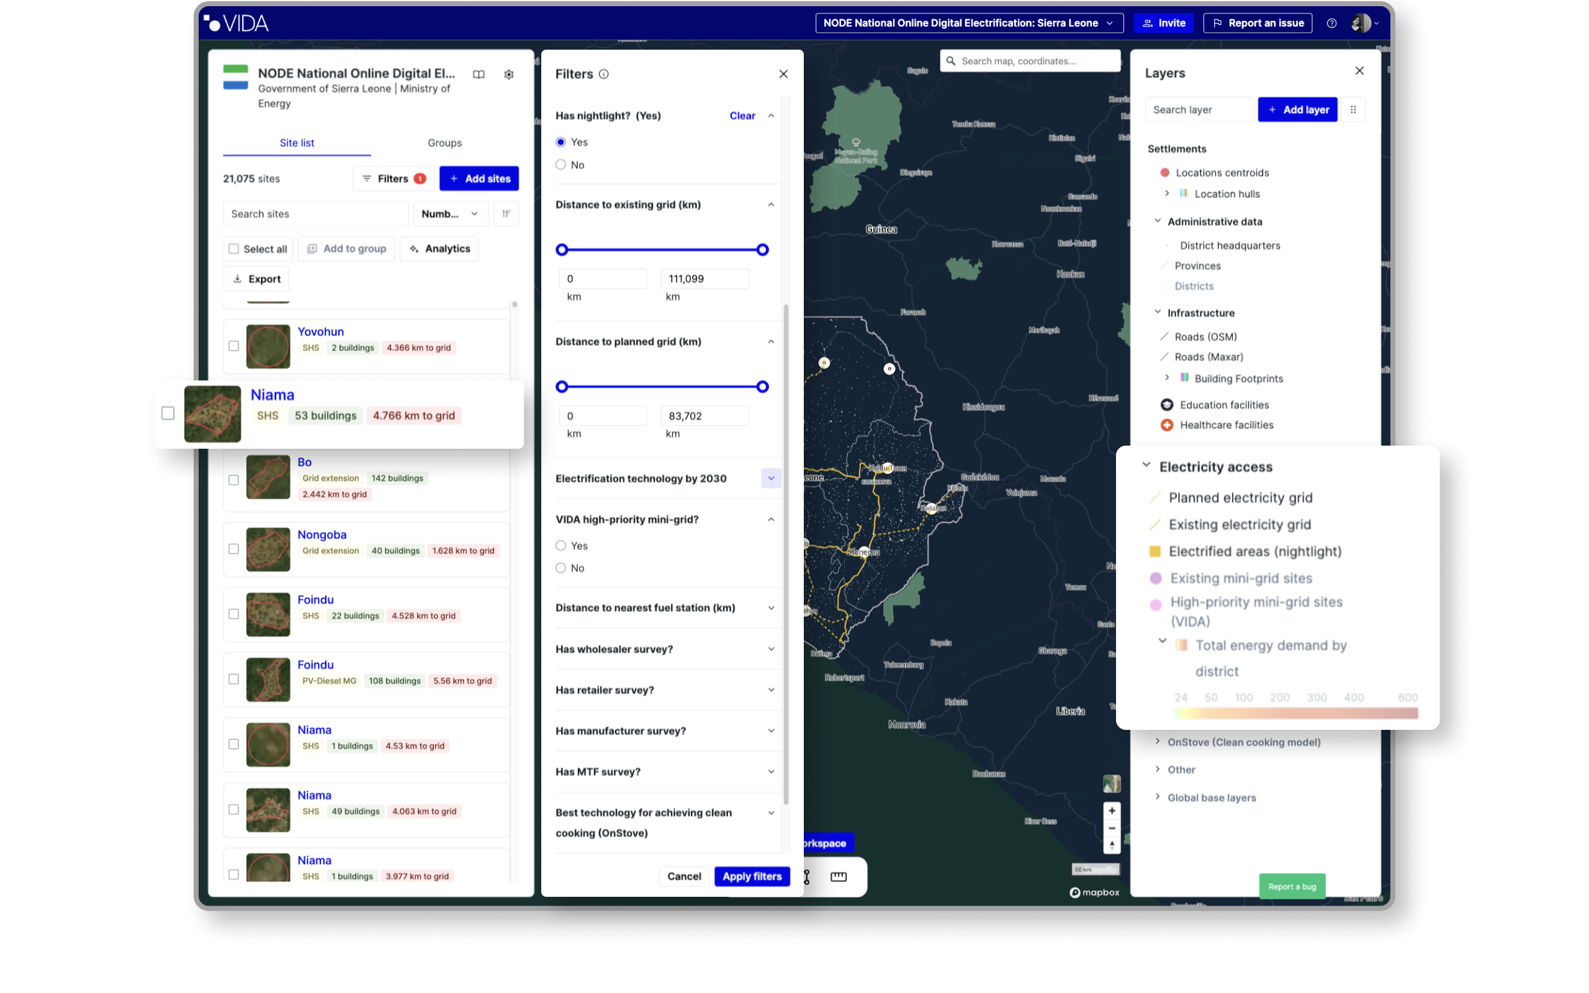The height and width of the screenshot is (993, 1589).
Task: Zoom in the map with plus icon
Action: point(1112,811)
